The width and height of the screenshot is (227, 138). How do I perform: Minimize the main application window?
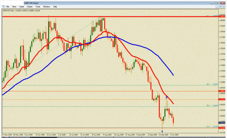coord(212,3)
